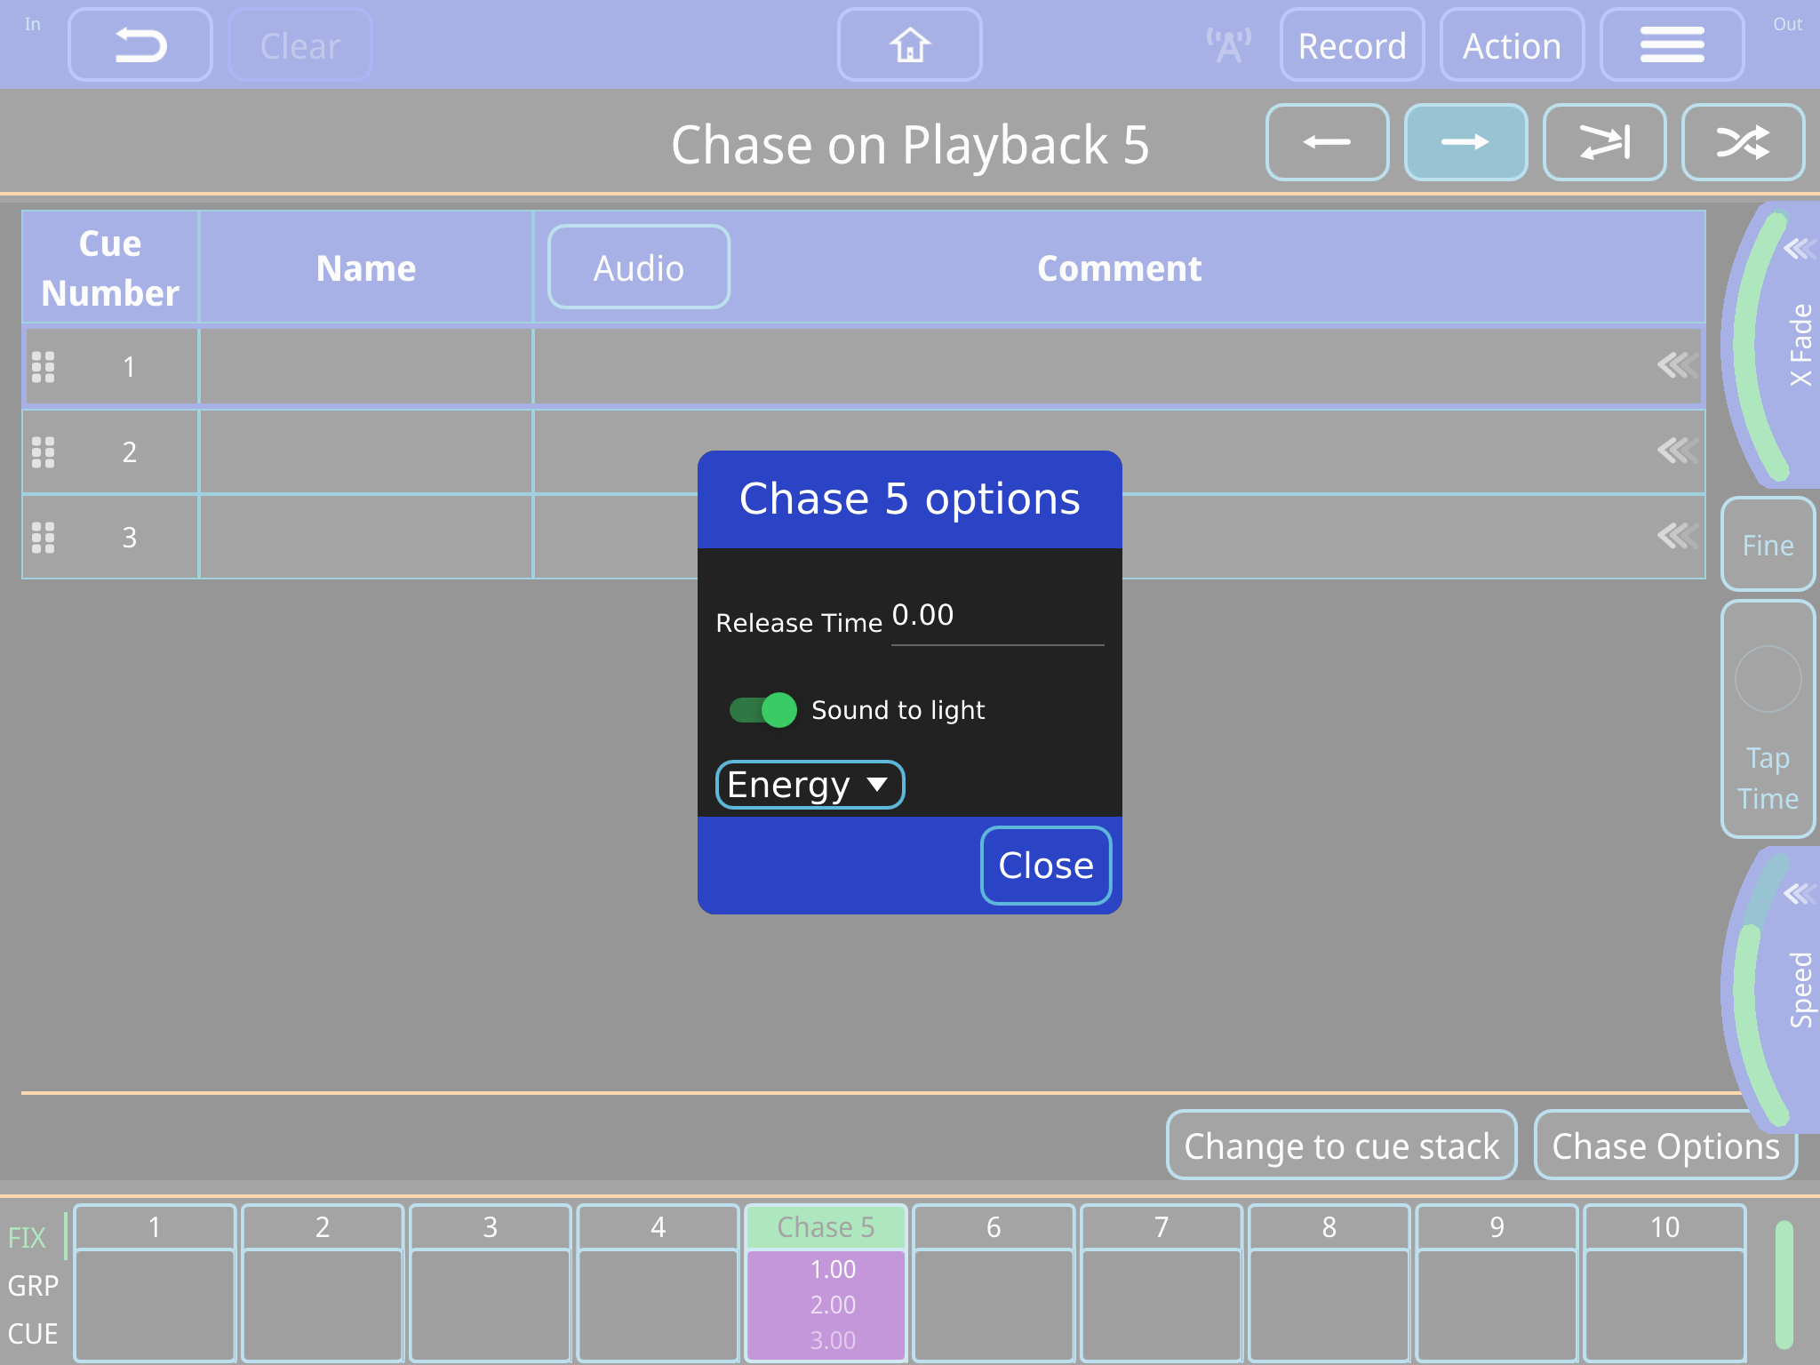The height and width of the screenshot is (1365, 1820).
Task: Click the drag handle on cue 1
Action: (44, 366)
